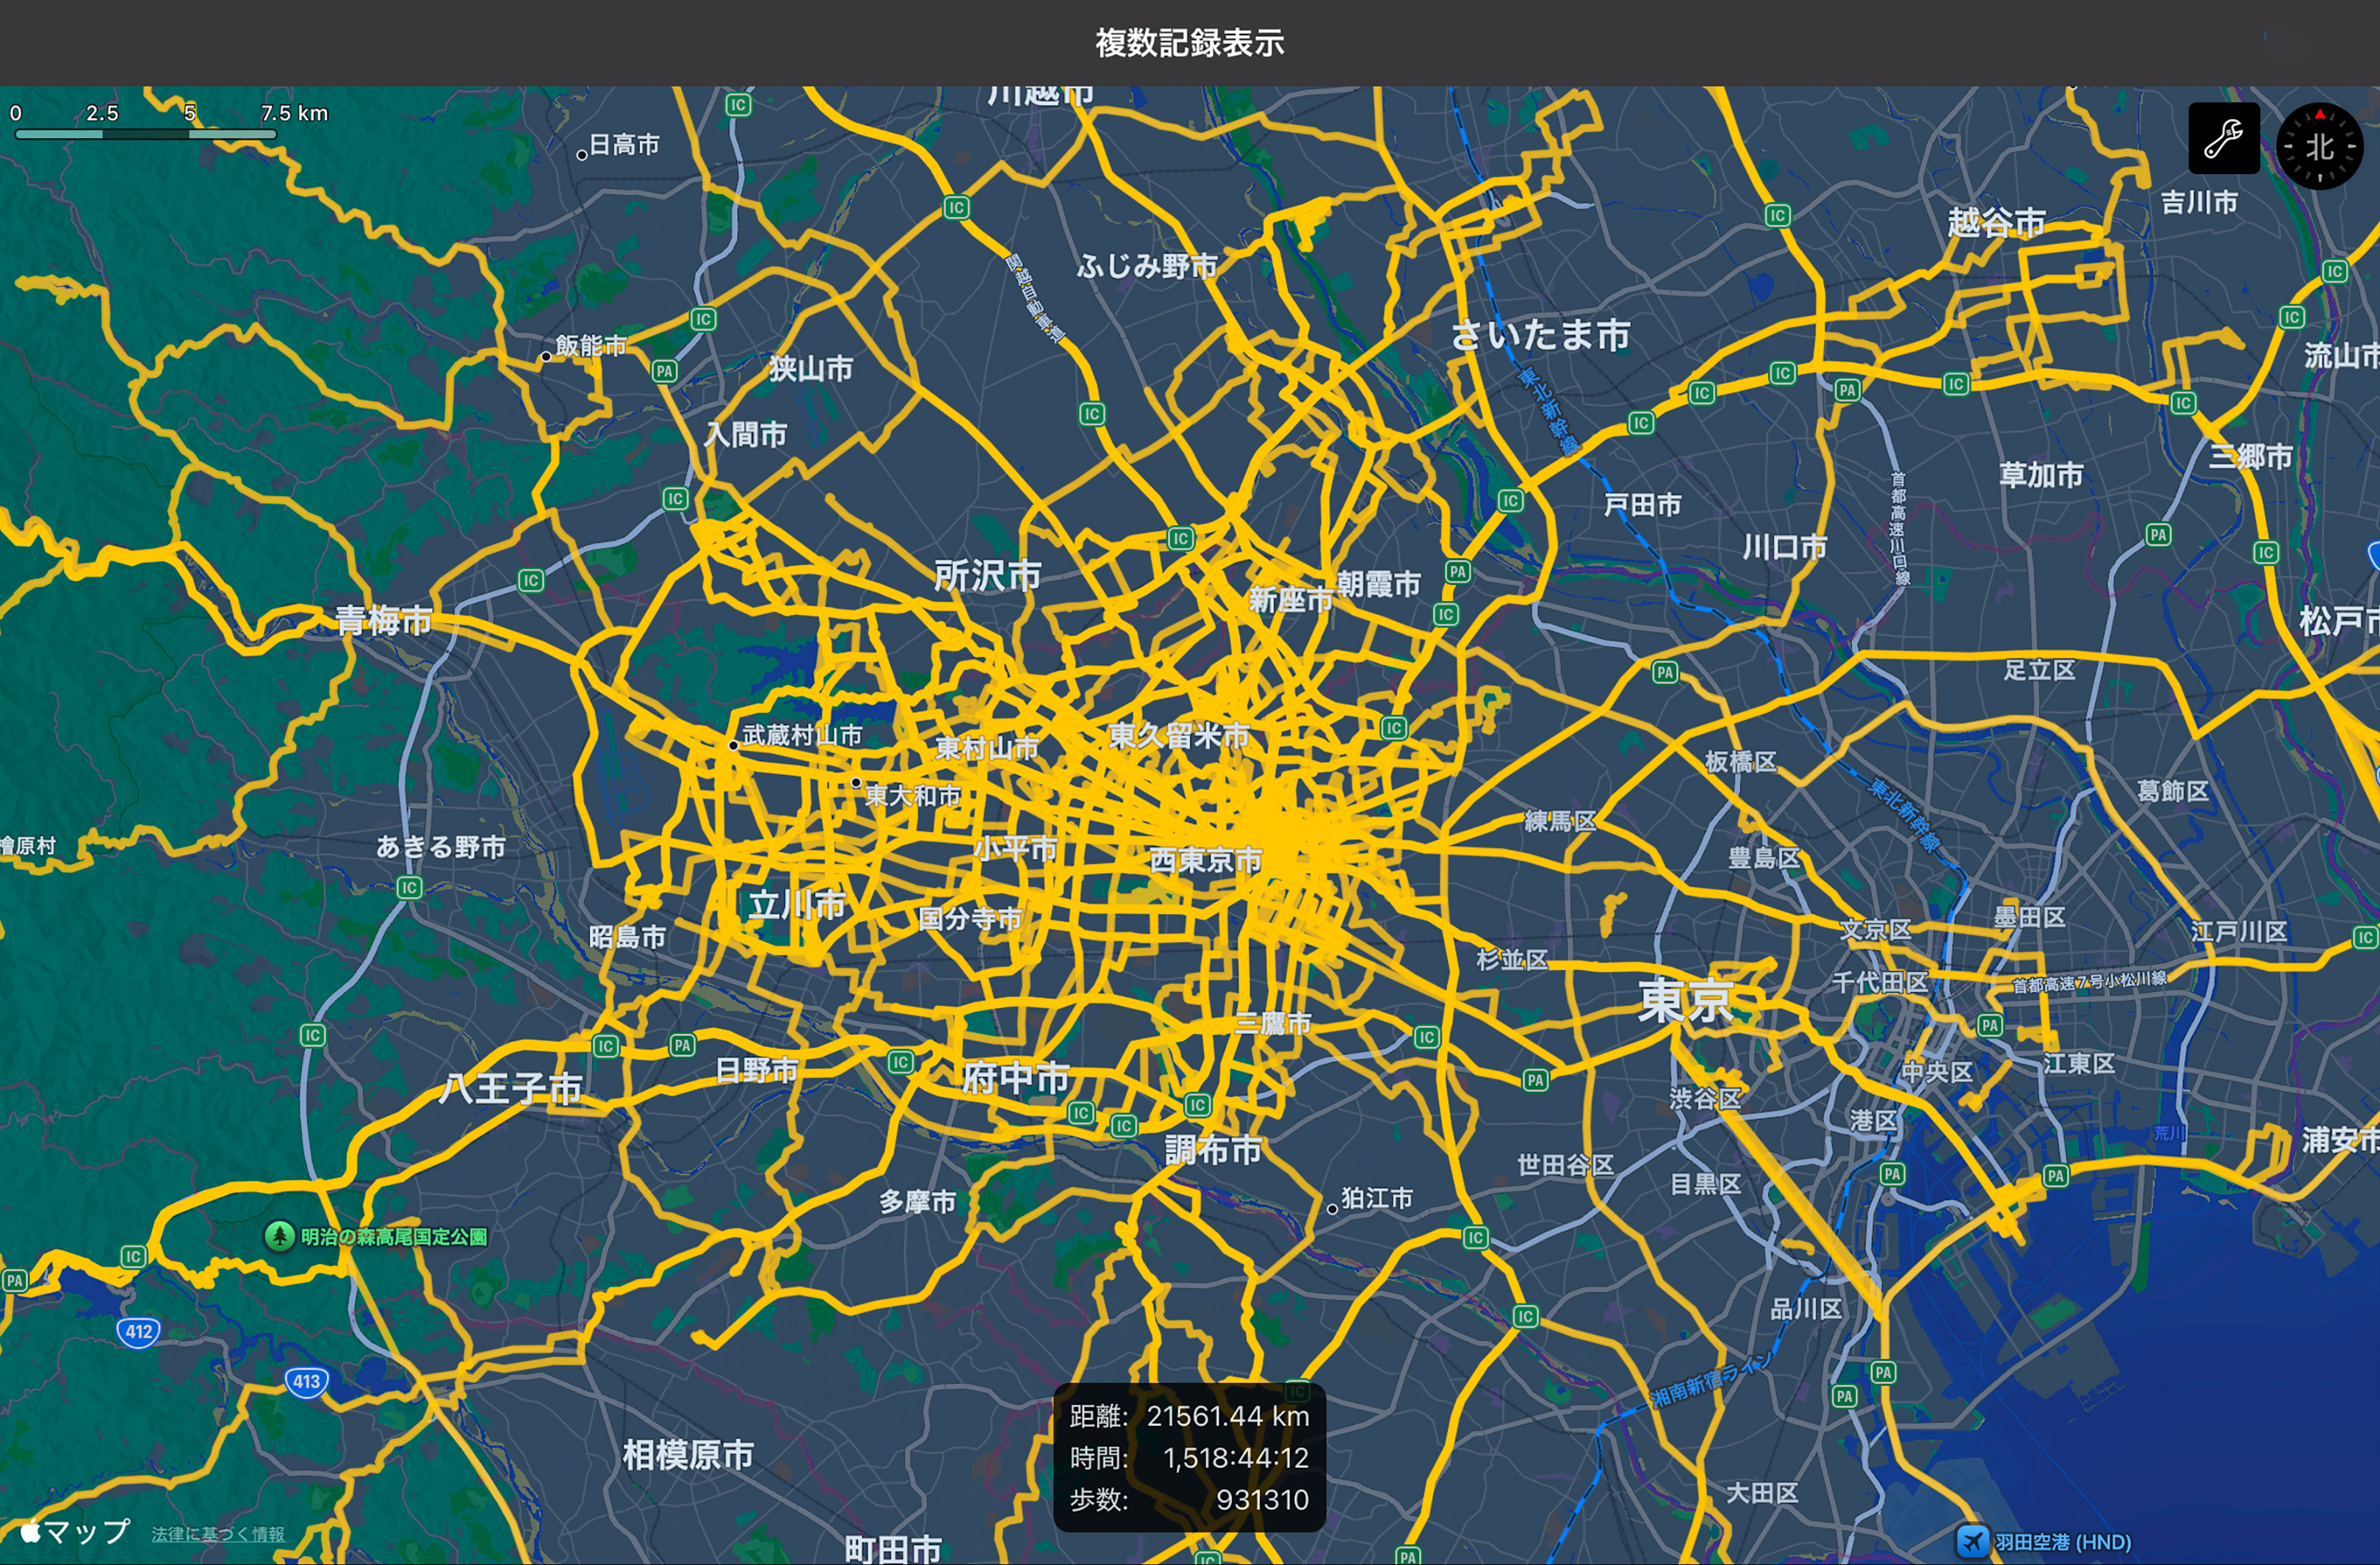
Task: Click the Apple Maps logo
Action: [x=74, y=1531]
